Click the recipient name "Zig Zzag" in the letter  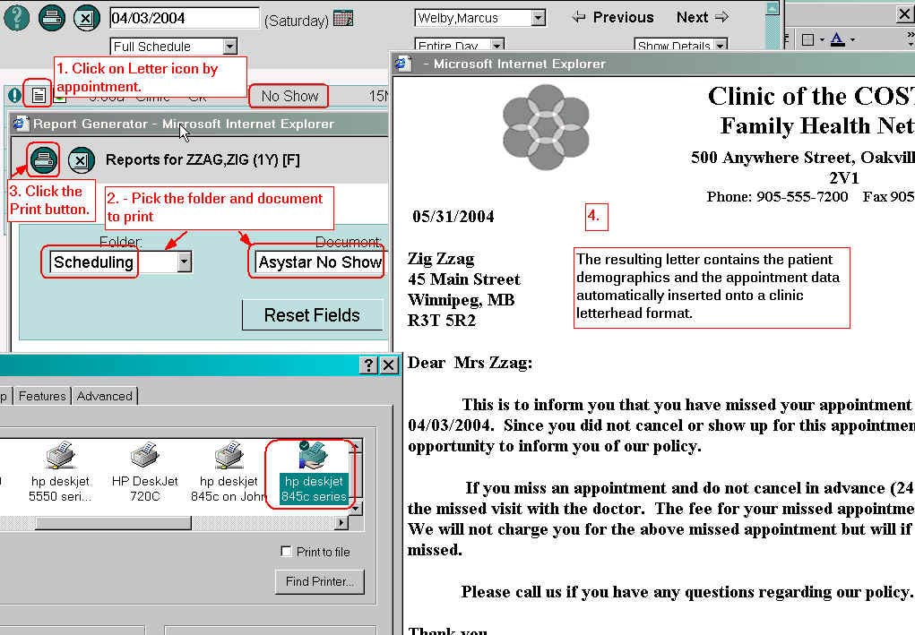point(441,259)
